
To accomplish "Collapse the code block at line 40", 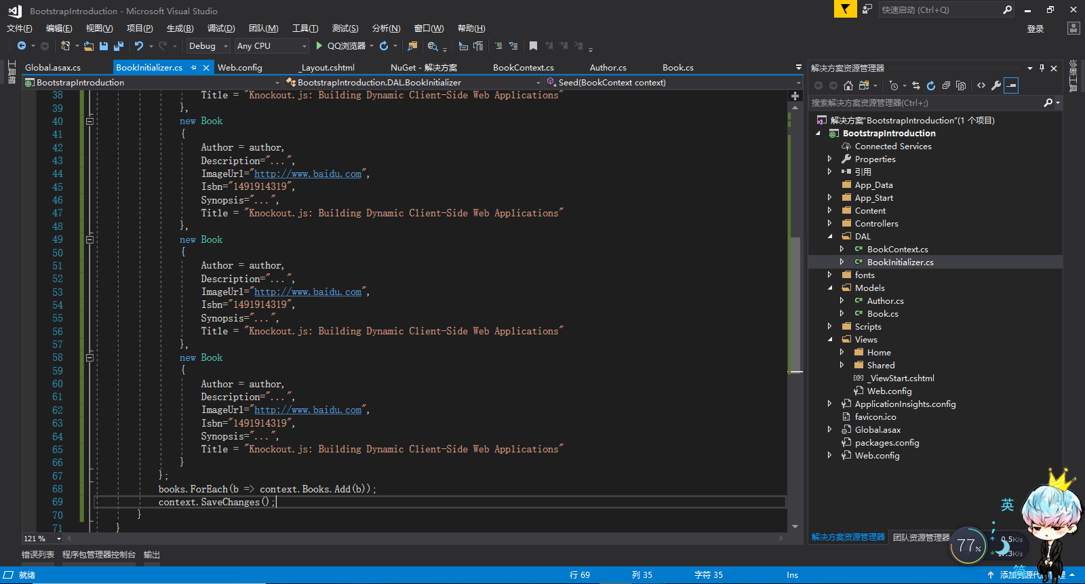I will point(90,121).
